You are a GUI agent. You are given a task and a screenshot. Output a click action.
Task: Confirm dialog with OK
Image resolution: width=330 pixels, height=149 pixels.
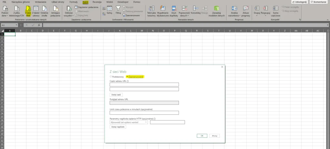(202, 136)
